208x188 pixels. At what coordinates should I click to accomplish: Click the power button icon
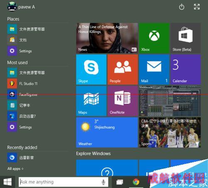tap(181, 7)
